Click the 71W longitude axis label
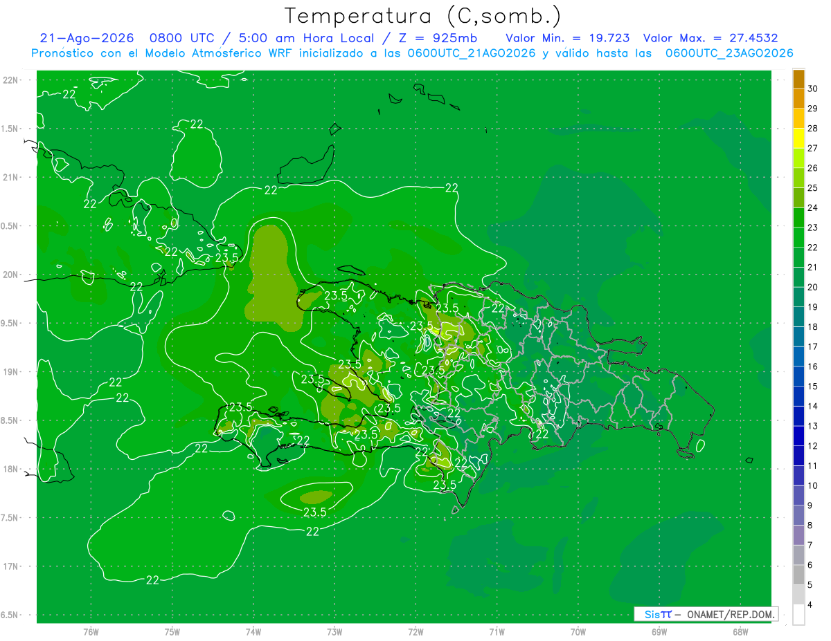Screen dimensions: 831x641 pyautogui.click(x=497, y=633)
